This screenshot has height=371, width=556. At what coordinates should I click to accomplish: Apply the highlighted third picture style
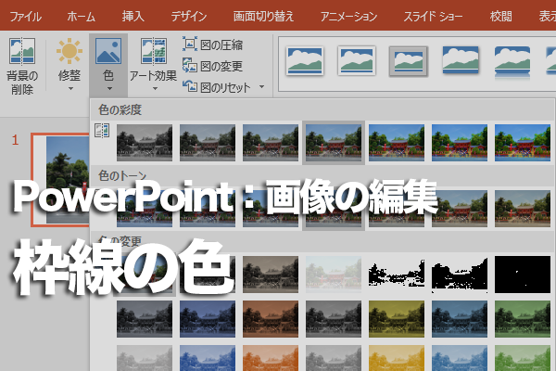pos(409,61)
